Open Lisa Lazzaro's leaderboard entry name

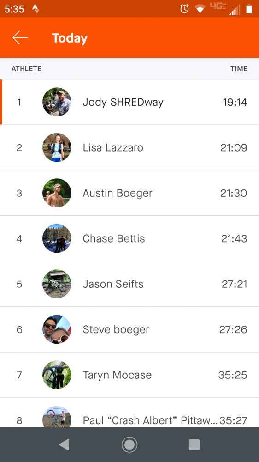point(113,148)
